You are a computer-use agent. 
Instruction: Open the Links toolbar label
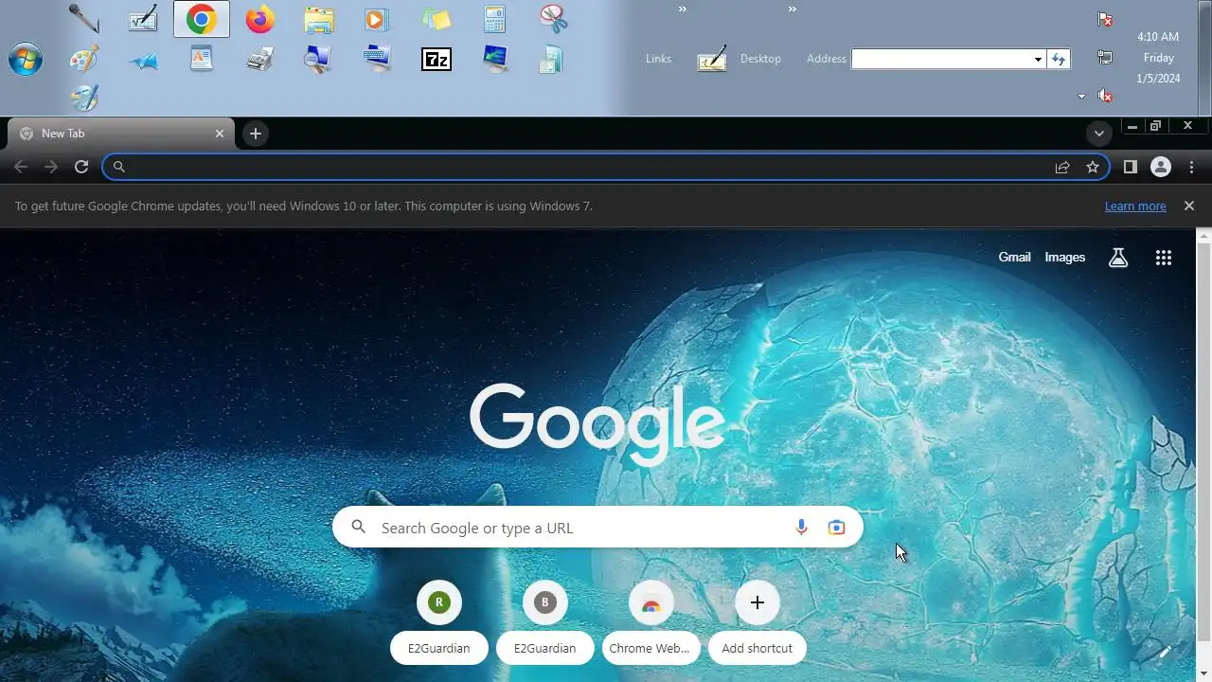658,59
